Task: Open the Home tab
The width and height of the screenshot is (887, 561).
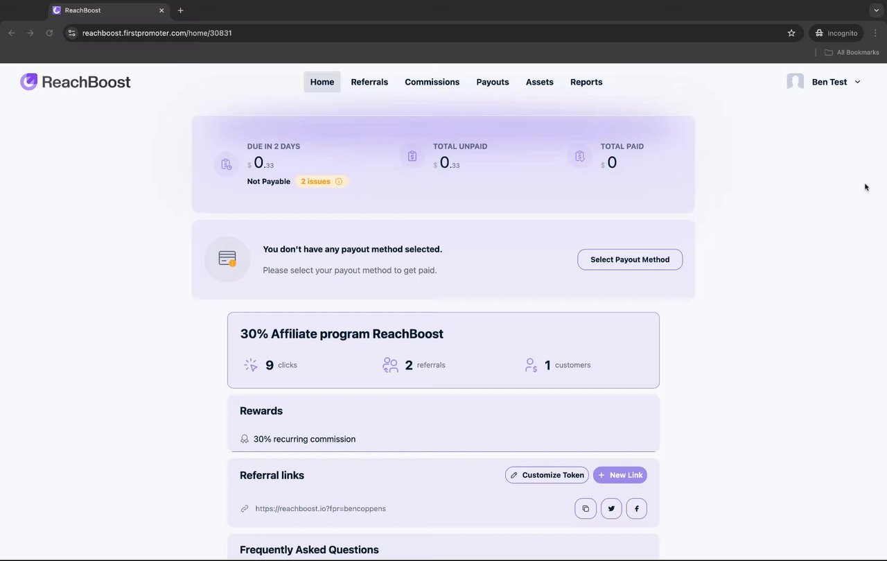Action: point(322,82)
